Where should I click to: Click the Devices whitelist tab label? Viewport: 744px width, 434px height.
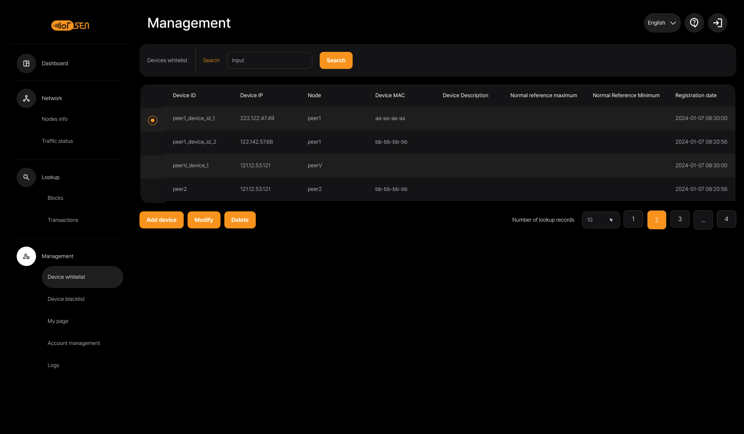(167, 60)
